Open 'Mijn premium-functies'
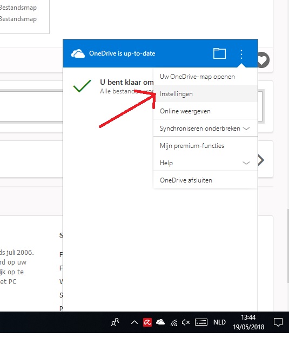The image size is (289, 338). (205, 145)
